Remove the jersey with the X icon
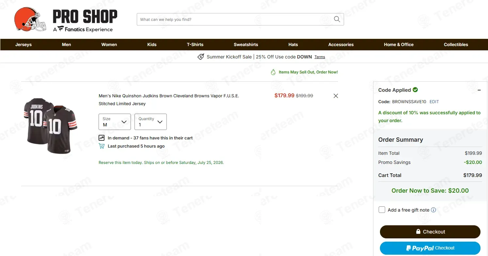The image size is (488, 256). tap(336, 96)
